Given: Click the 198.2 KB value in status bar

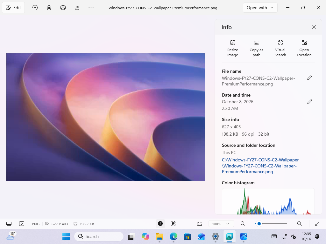Looking at the screenshot, I should pyautogui.click(x=87, y=224).
